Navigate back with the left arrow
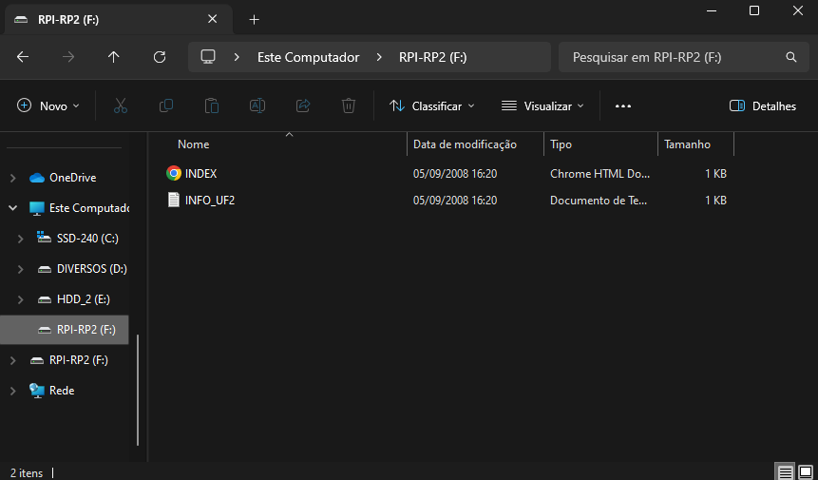This screenshot has width=818, height=480. tap(23, 57)
